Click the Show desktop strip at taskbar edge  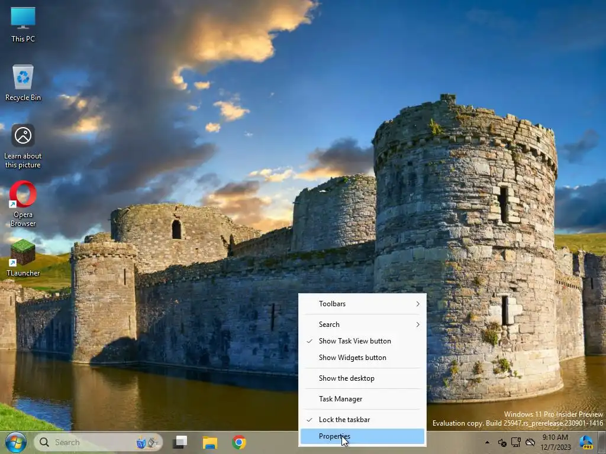pos(603,442)
